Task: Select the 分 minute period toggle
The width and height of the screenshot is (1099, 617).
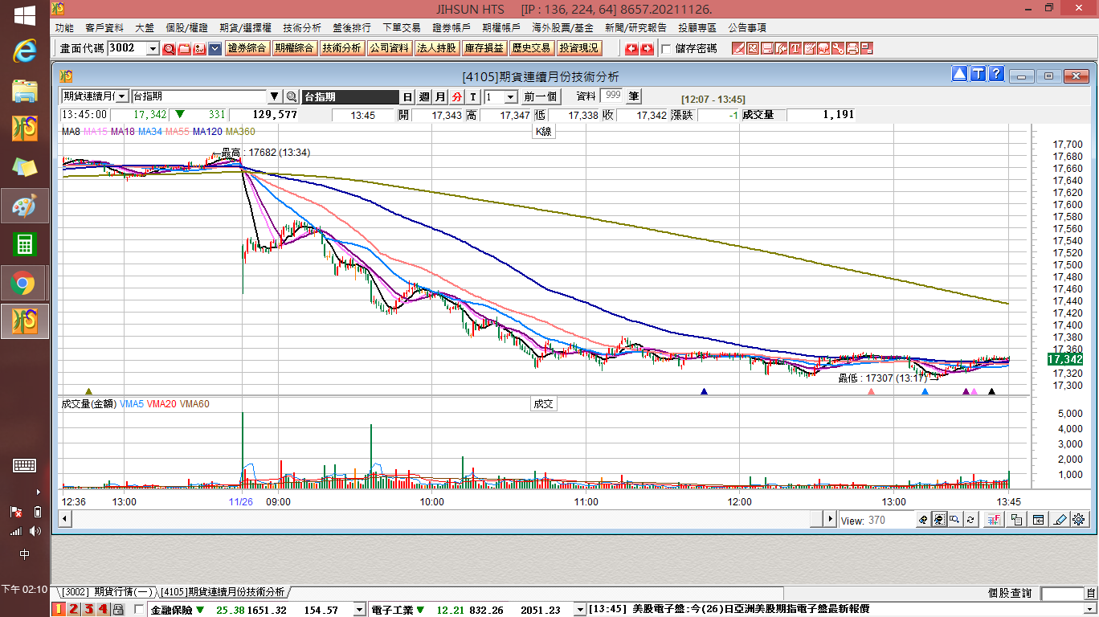Action: (x=456, y=97)
